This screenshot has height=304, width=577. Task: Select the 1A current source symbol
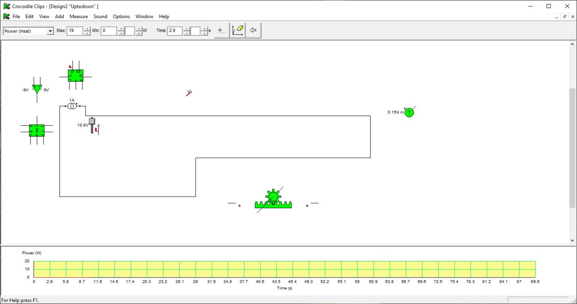pyautogui.click(x=72, y=106)
